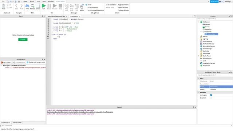Open the FILE menu
Screen dimensions: 233x131
3,1
